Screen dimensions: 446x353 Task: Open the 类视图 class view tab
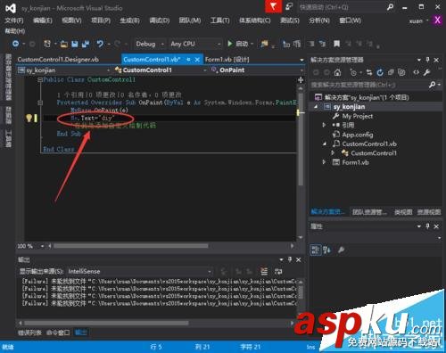click(x=403, y=212)
